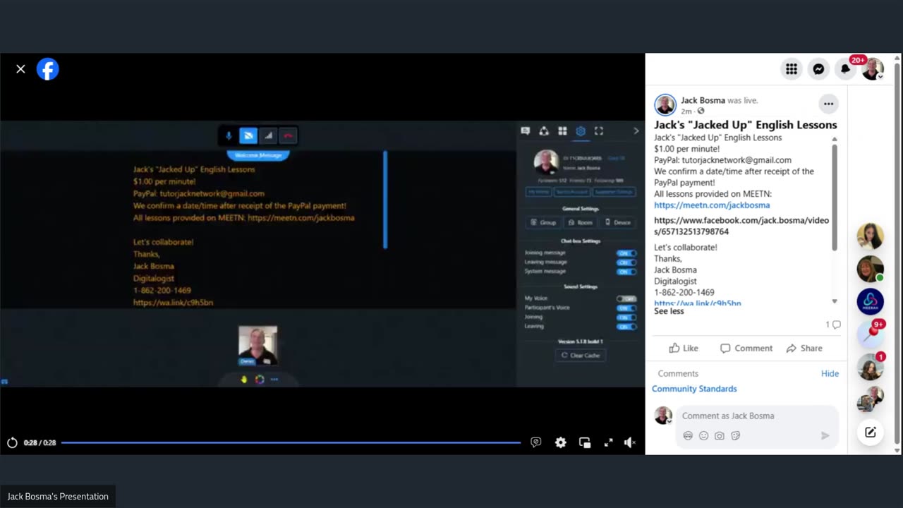Click the MEETN fullscreen corners icon

pyautogui.click(x=599, y=131)
